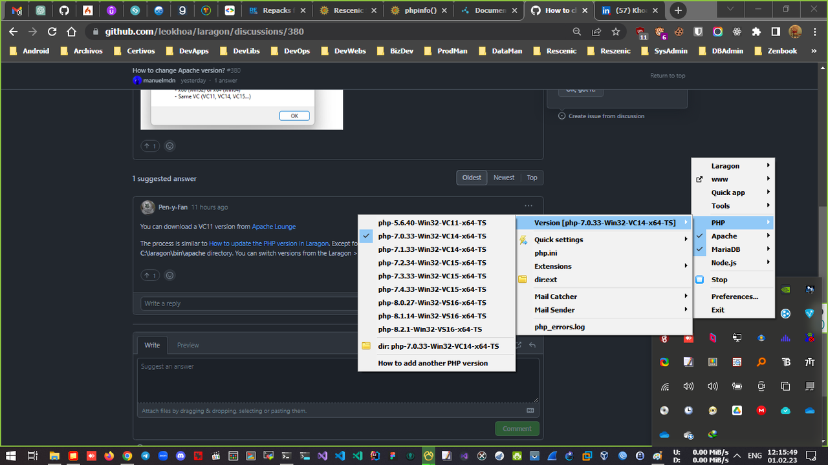Open the SysAdmin bookmarks folder

coord(666,51)
